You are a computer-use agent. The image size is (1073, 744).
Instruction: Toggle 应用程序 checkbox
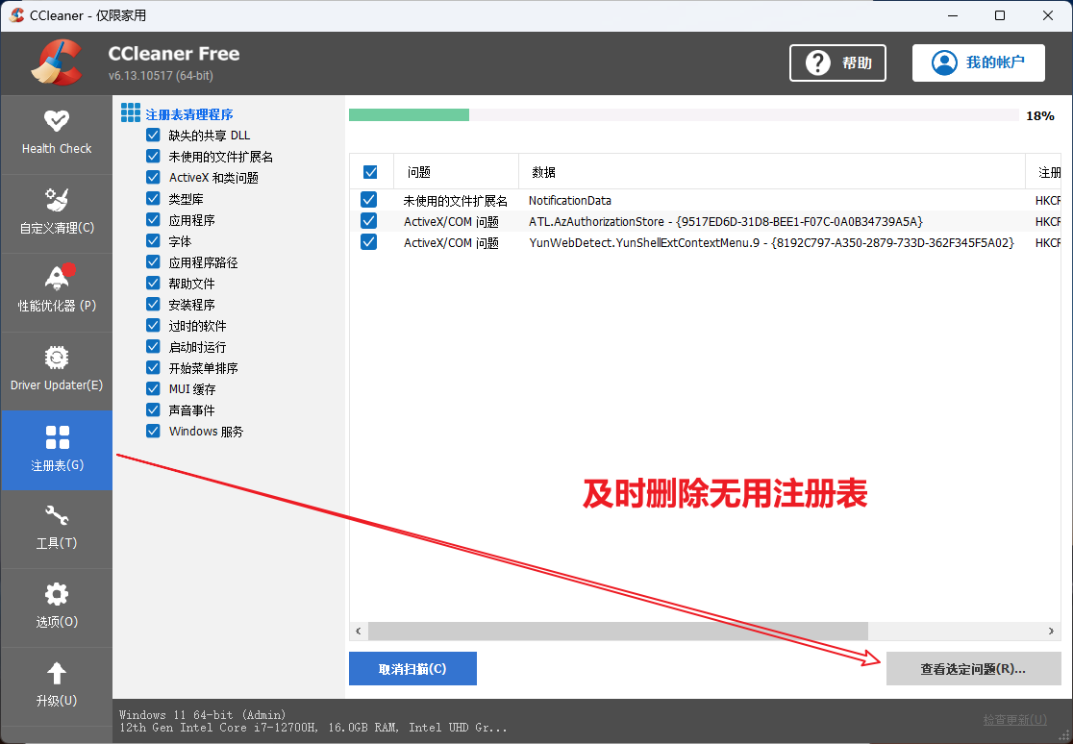click(153, 220)
